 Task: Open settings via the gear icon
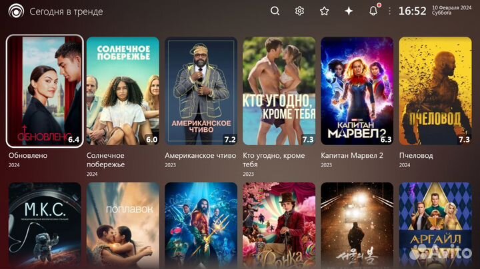tap(299, 11)
